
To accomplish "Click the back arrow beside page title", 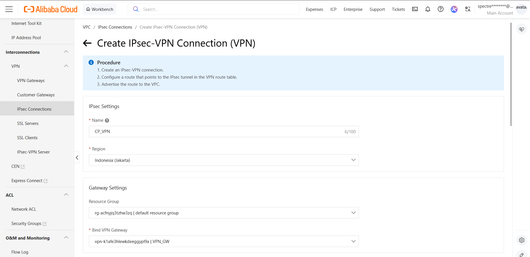I will [x=87, y=43].
